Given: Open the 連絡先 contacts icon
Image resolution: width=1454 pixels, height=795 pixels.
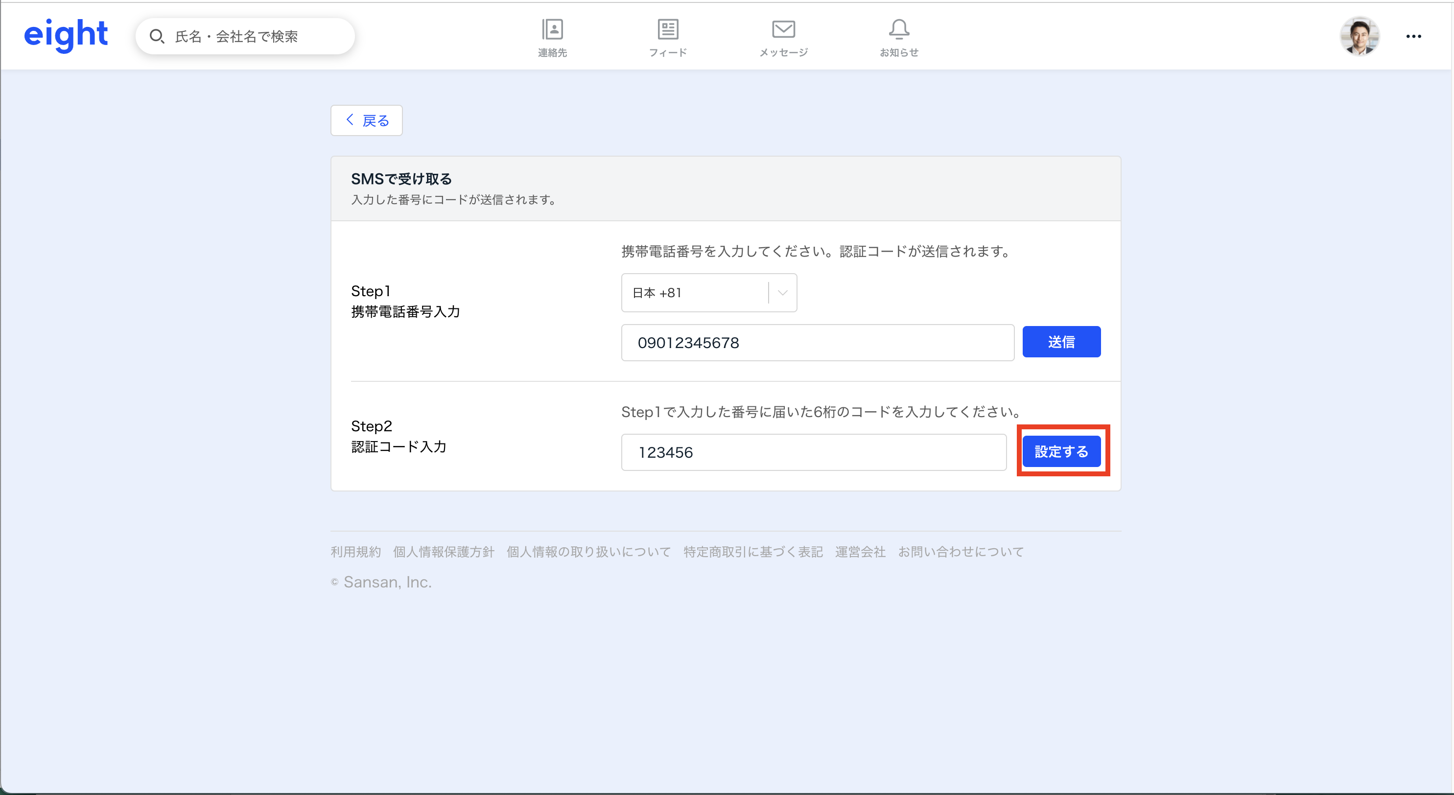Looking at the screenshot, I should (552, 37).
